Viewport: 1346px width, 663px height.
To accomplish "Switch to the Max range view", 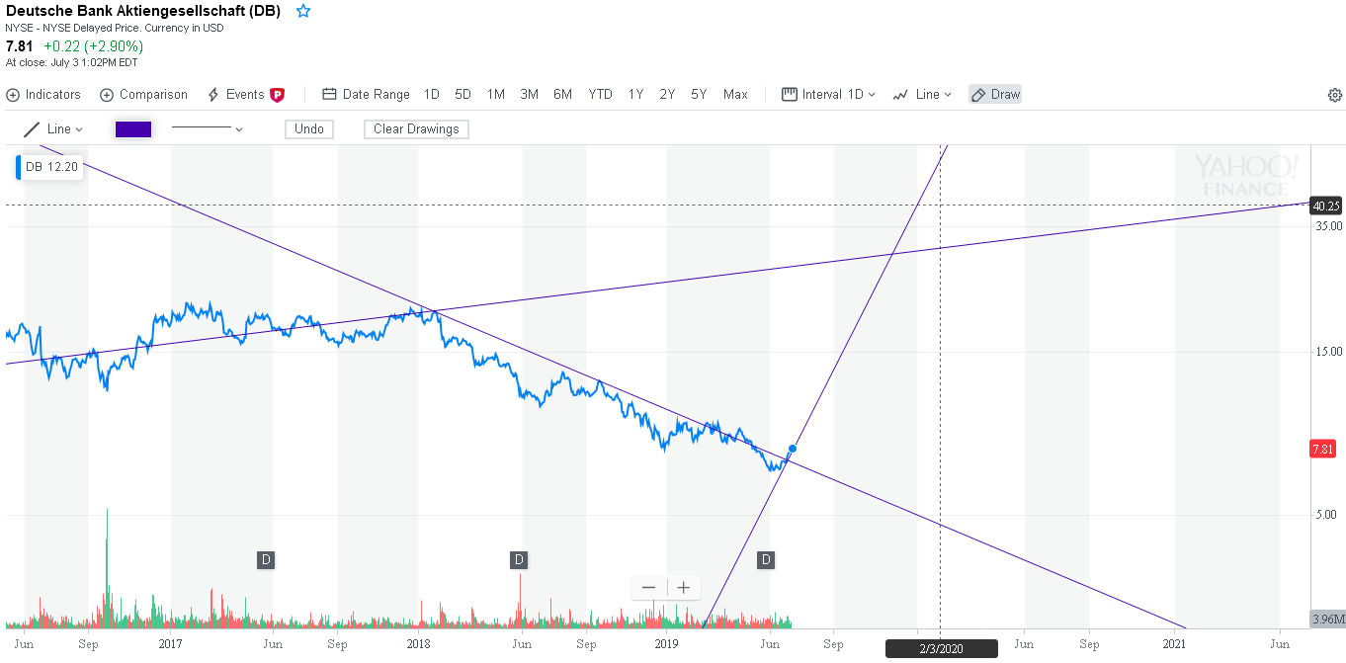I will (735, 94).
